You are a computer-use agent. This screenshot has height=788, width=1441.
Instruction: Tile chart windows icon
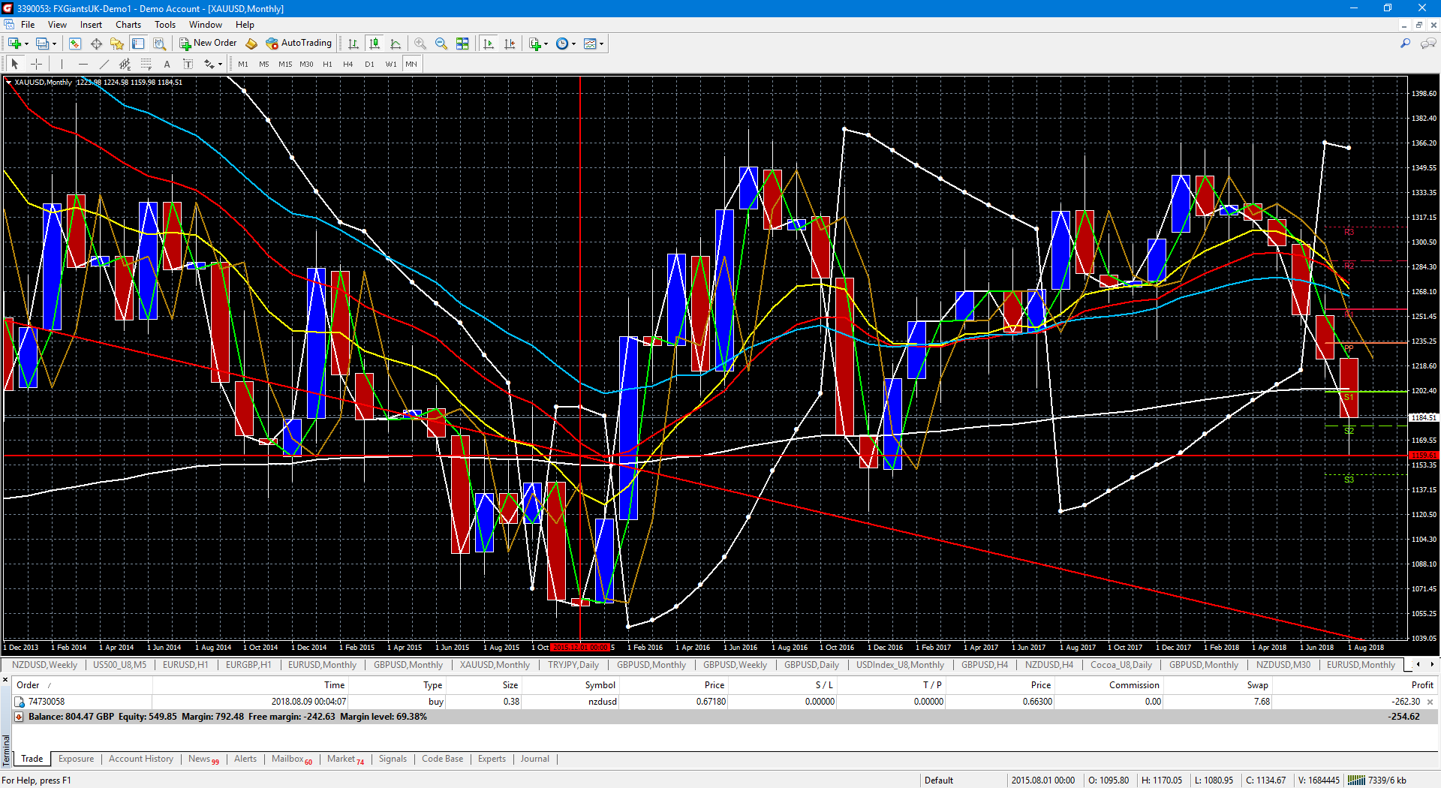coord(462,44)
